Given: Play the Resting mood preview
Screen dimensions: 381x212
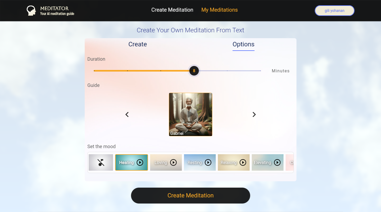Looking at the screenshot, I should (208, 162).
